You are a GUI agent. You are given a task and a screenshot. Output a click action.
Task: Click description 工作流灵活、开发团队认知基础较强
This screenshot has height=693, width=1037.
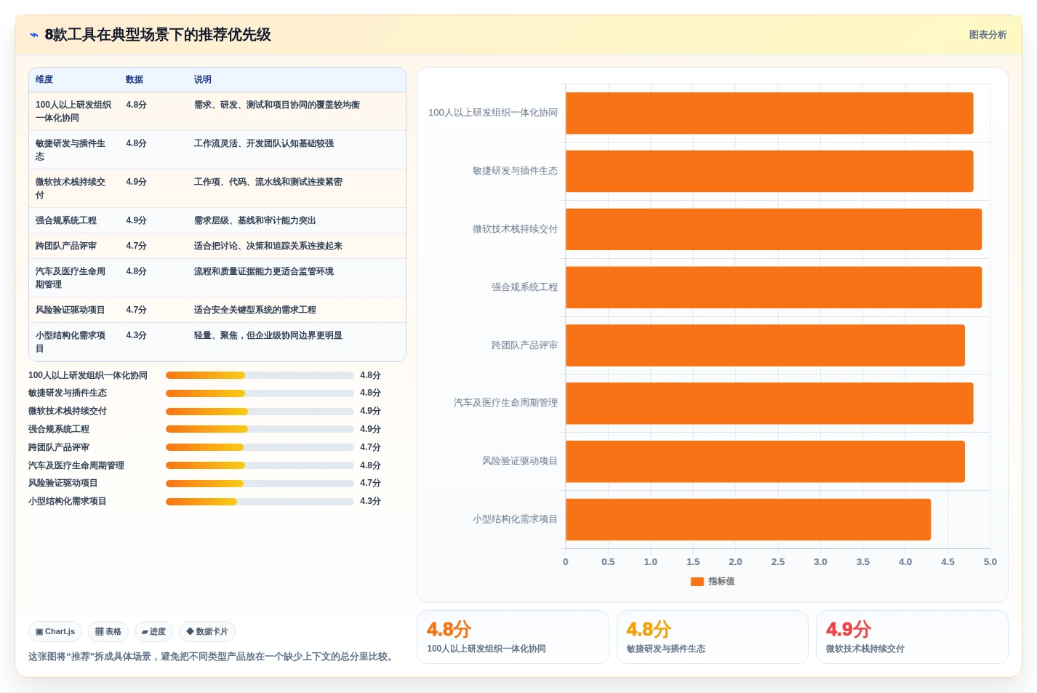tap(264, 143)
